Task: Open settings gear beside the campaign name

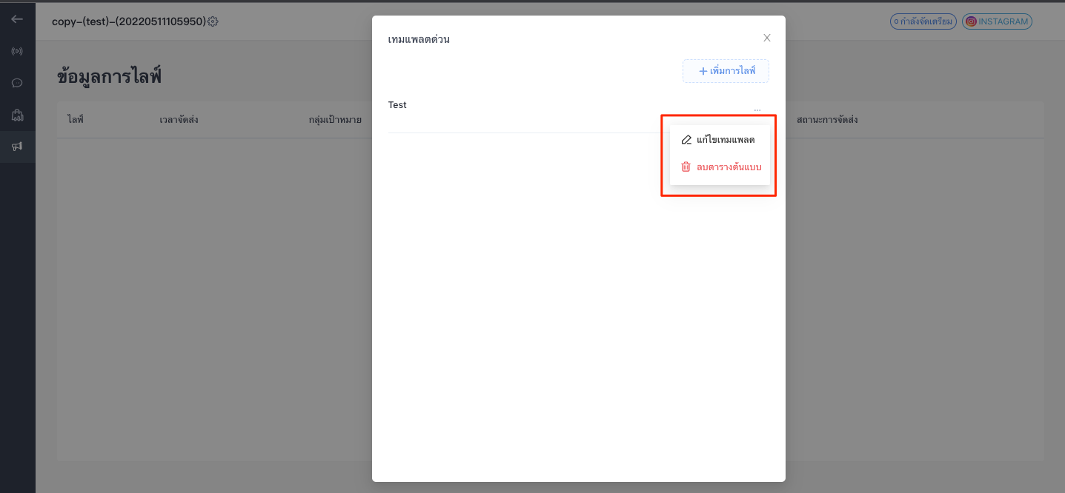Action: coord(213,21)
